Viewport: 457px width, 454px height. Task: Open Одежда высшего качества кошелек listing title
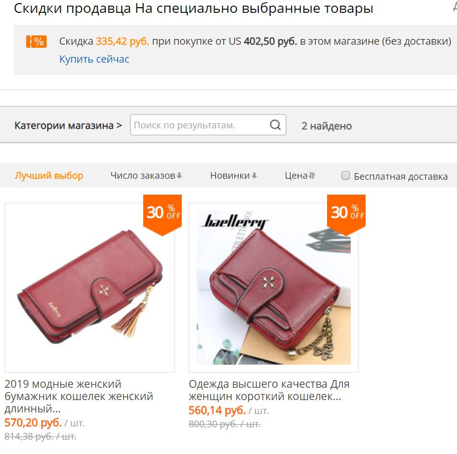point(269,390)
